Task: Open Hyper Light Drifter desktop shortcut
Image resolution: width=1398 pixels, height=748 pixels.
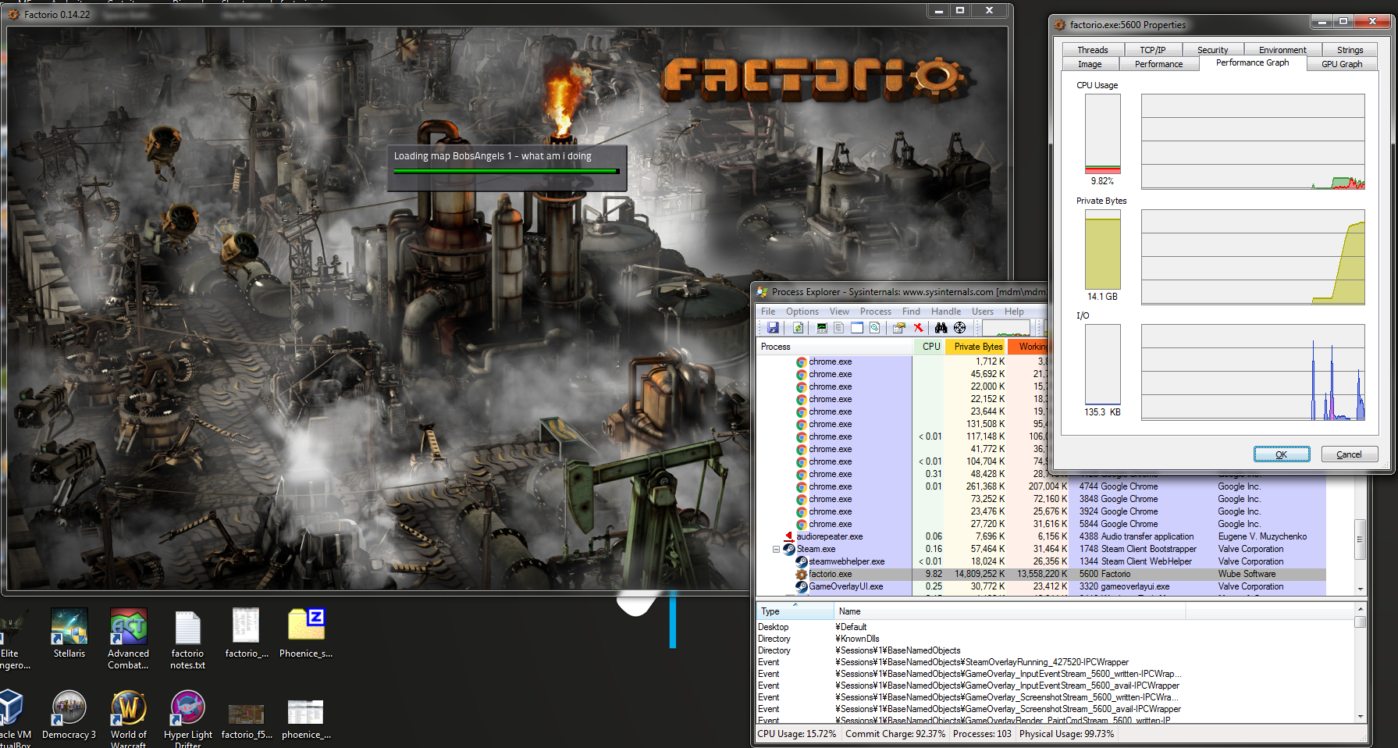Action: tap(187, 718)
